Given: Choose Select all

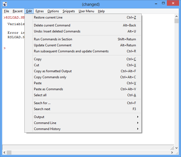Looking at the screenshot, I should (83, 95).
